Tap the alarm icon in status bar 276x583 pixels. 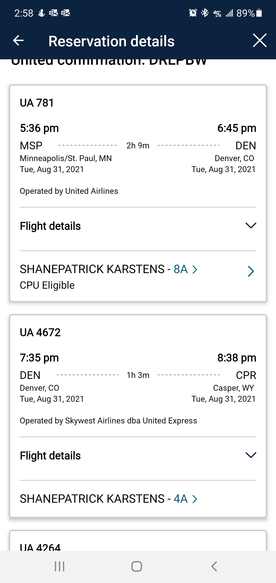pos(193,13)
